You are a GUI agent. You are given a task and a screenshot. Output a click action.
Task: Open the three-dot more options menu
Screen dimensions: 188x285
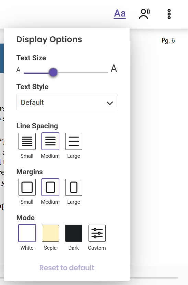(169, 14)
